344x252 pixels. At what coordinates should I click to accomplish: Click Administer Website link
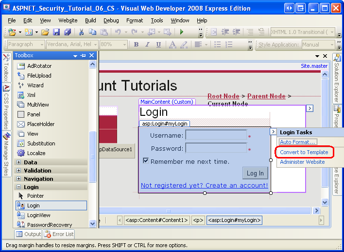[x=302, y=162]
